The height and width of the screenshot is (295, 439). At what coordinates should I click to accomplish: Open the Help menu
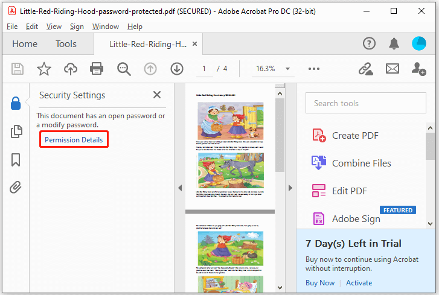[135, 27]
